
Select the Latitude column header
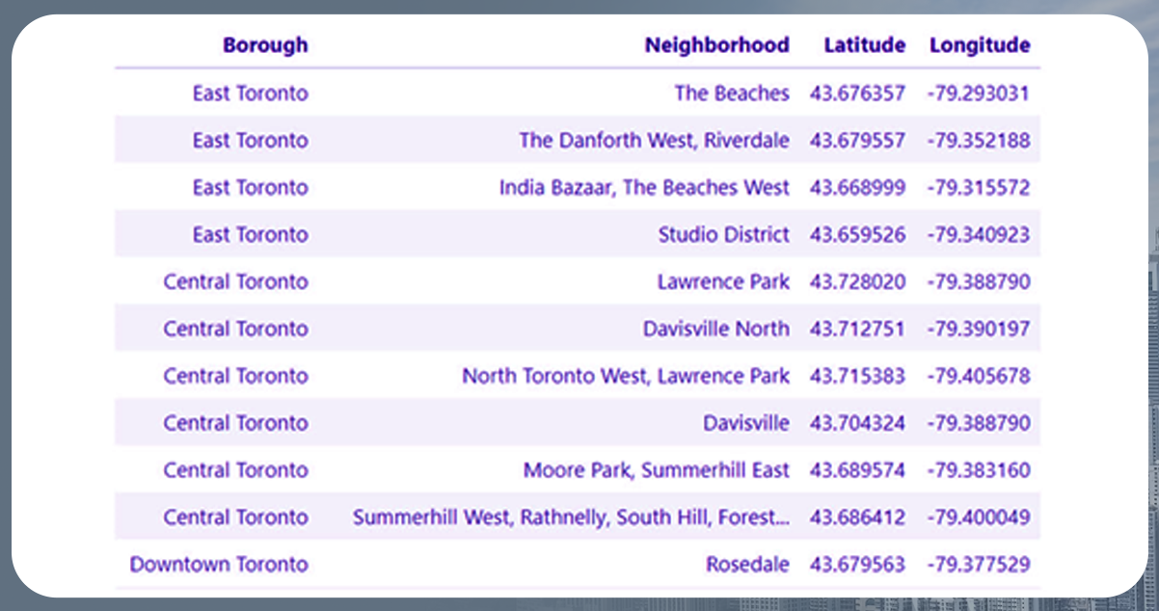[x=864, y=45]
